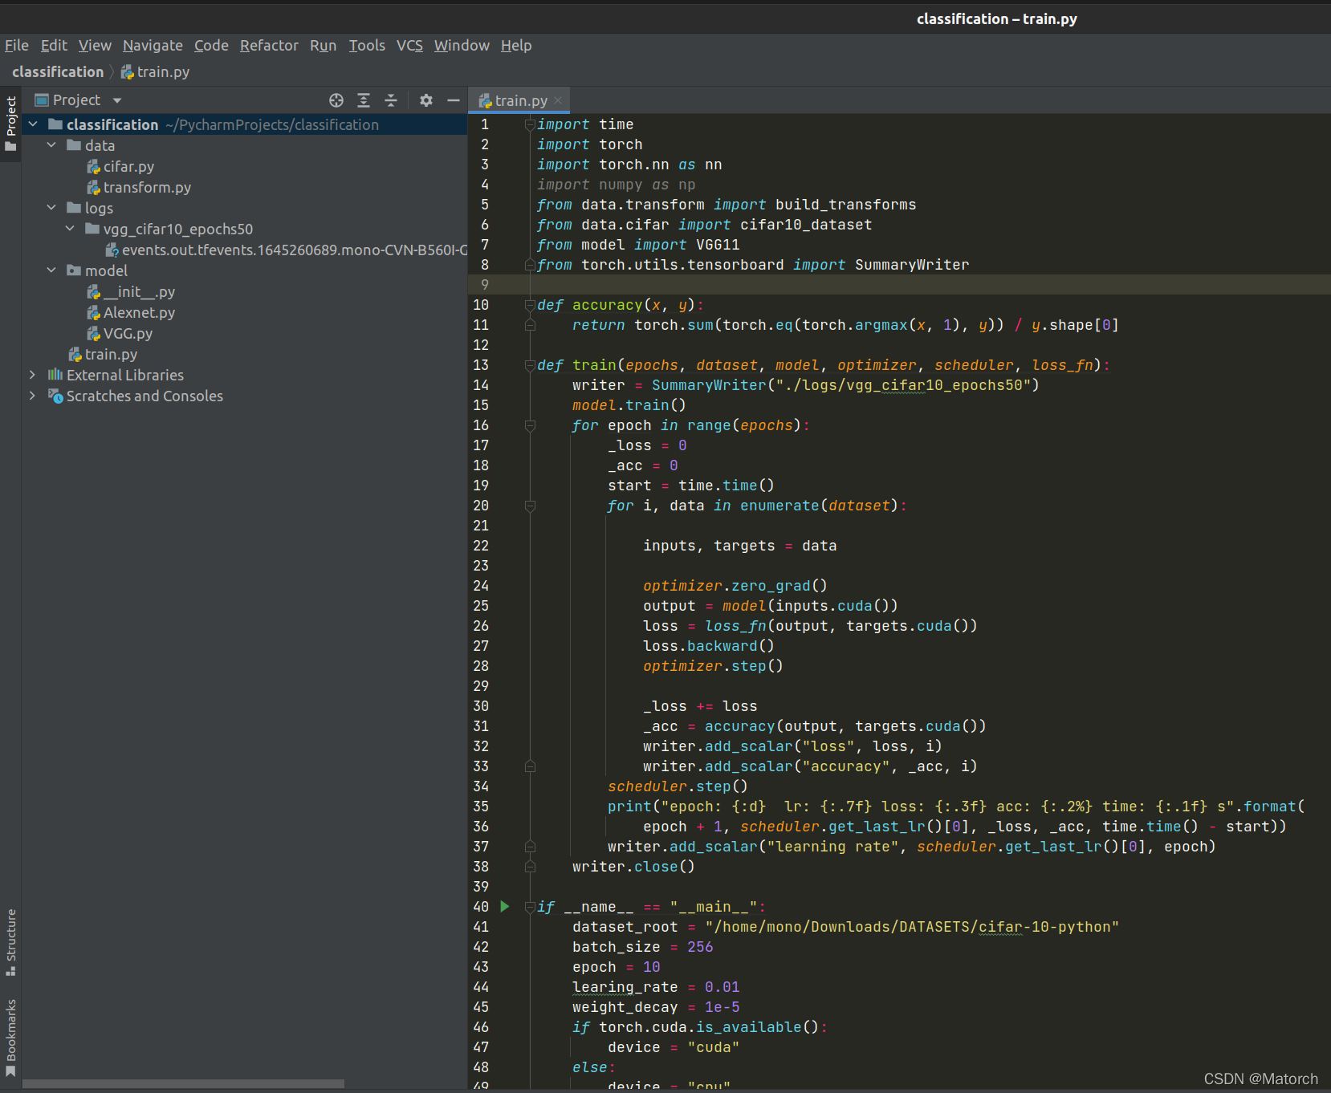
Task: Open the VCS menu
Action: coord(409,46)
